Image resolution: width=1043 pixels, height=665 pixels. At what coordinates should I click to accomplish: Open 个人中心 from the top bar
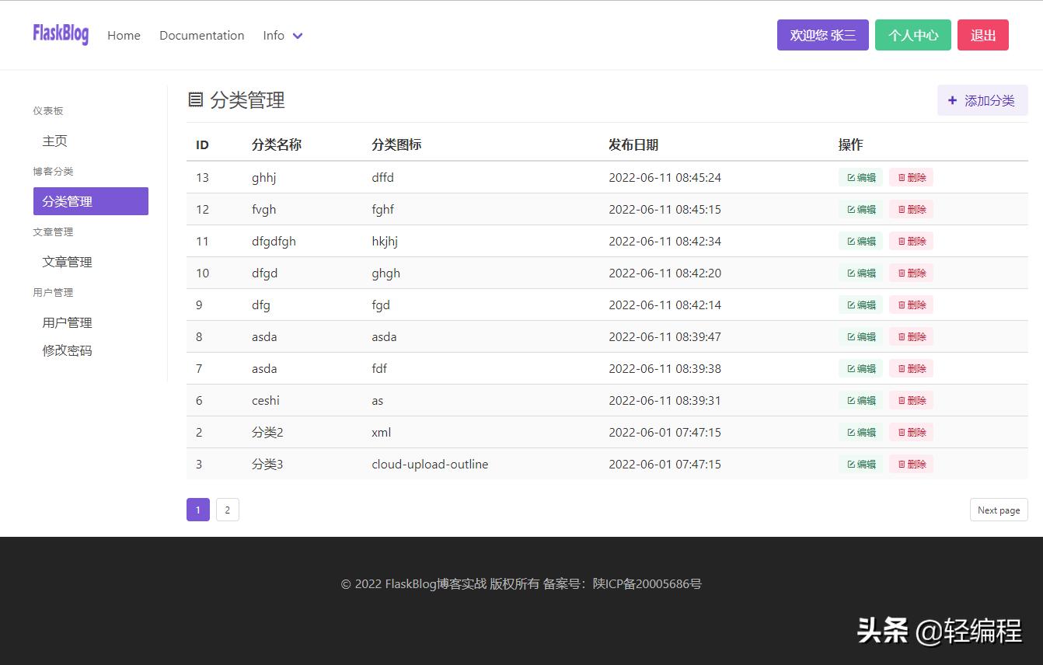click(x=912, y=35)
